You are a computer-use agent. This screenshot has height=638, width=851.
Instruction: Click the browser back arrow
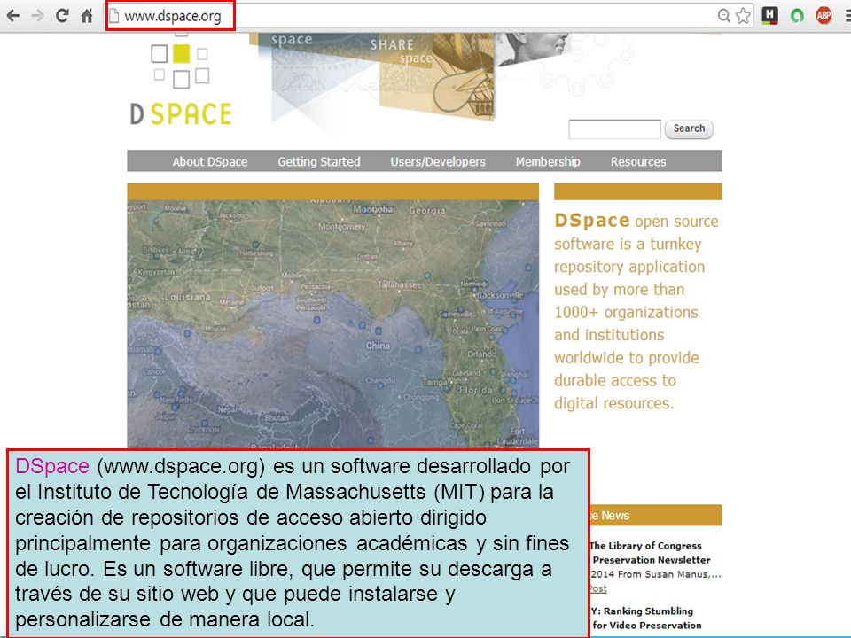pos(13,16)
